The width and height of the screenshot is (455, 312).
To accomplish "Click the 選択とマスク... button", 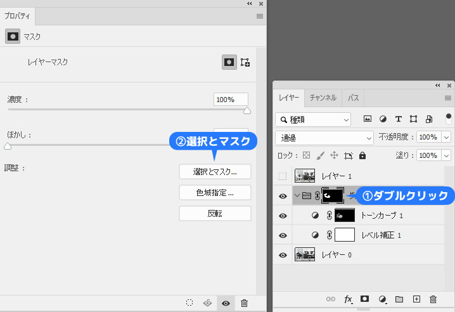I will coord(215,172).
